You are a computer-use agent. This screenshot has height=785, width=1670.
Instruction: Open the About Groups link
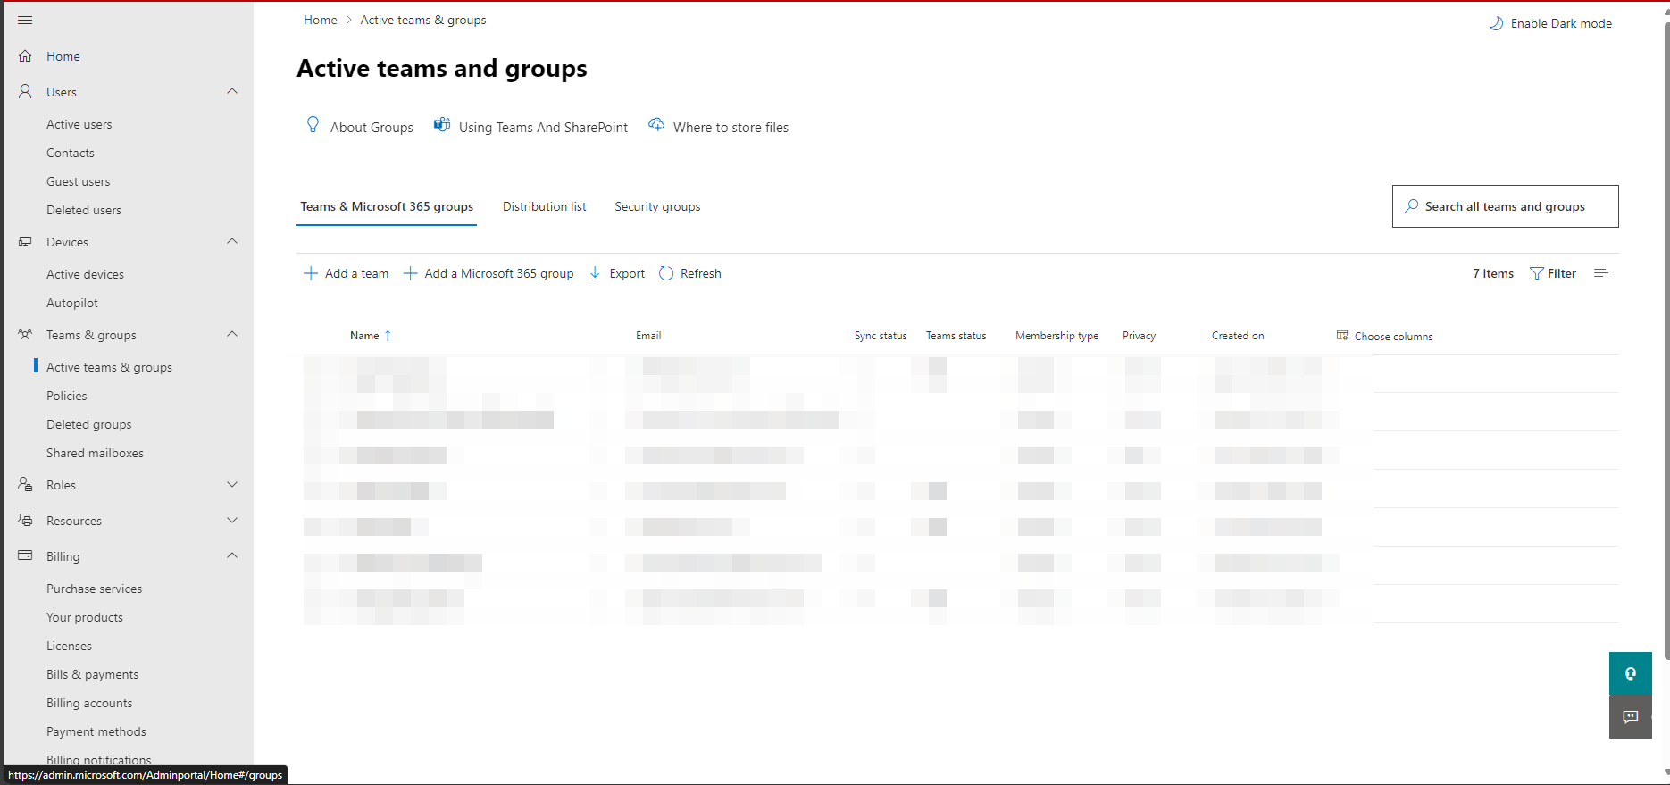[x=372, y=128]
